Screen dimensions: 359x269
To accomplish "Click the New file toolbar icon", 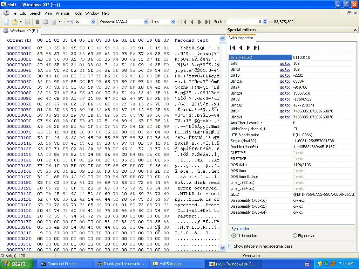I will tap(7, 22).
